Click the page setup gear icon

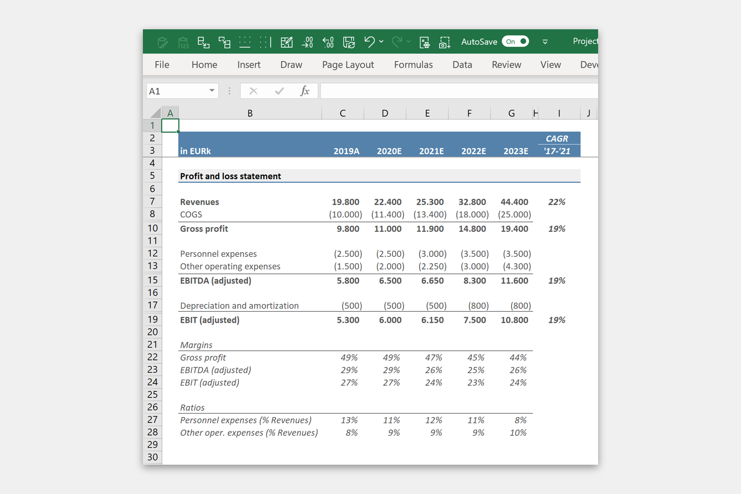(425, 42)
